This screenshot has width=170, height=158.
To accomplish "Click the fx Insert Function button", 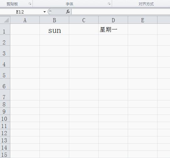I will click(68, 12).
